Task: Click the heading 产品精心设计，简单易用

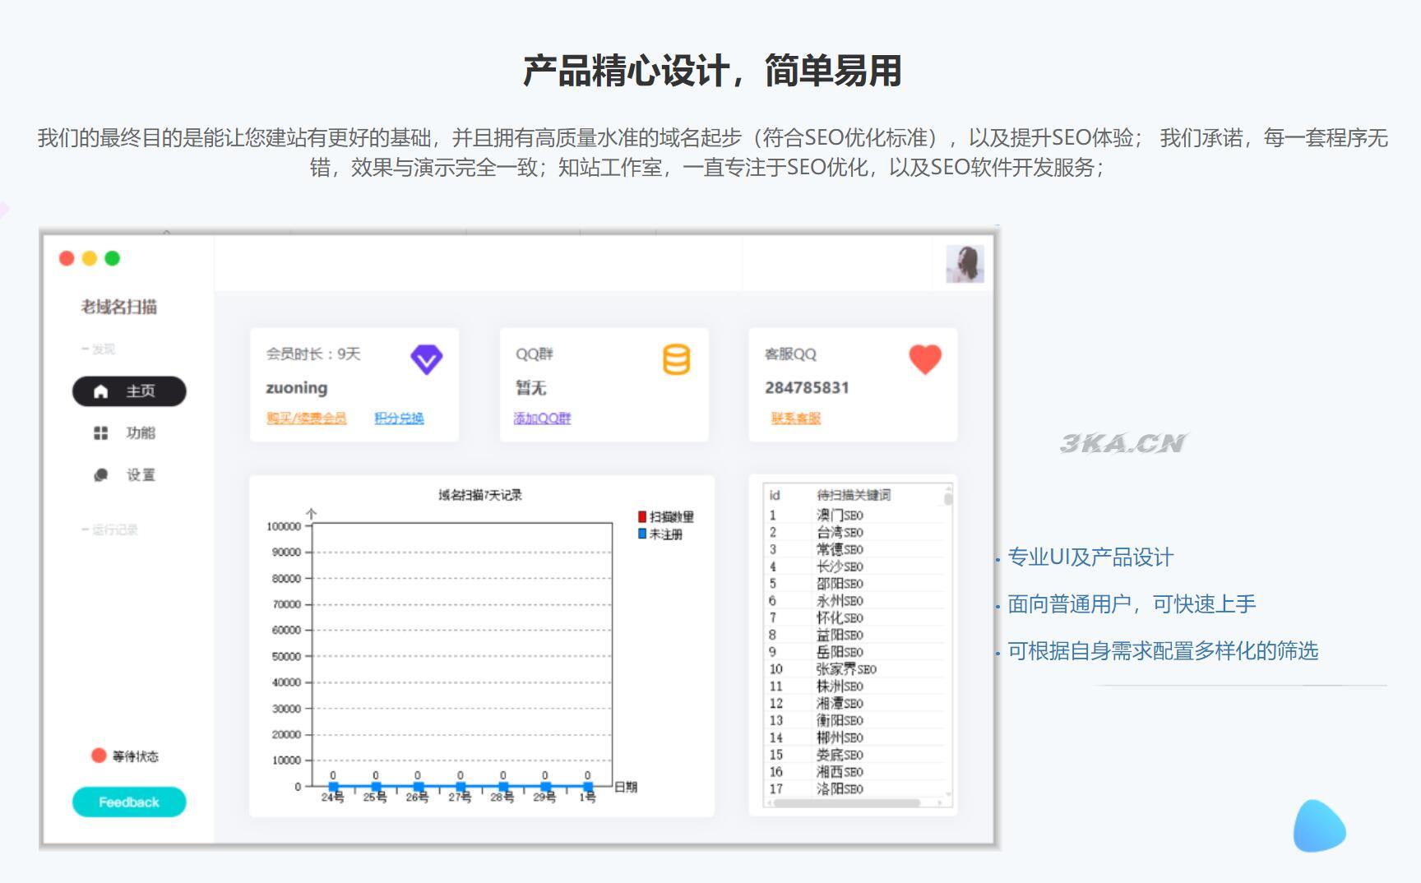Action: click(712, 71)
